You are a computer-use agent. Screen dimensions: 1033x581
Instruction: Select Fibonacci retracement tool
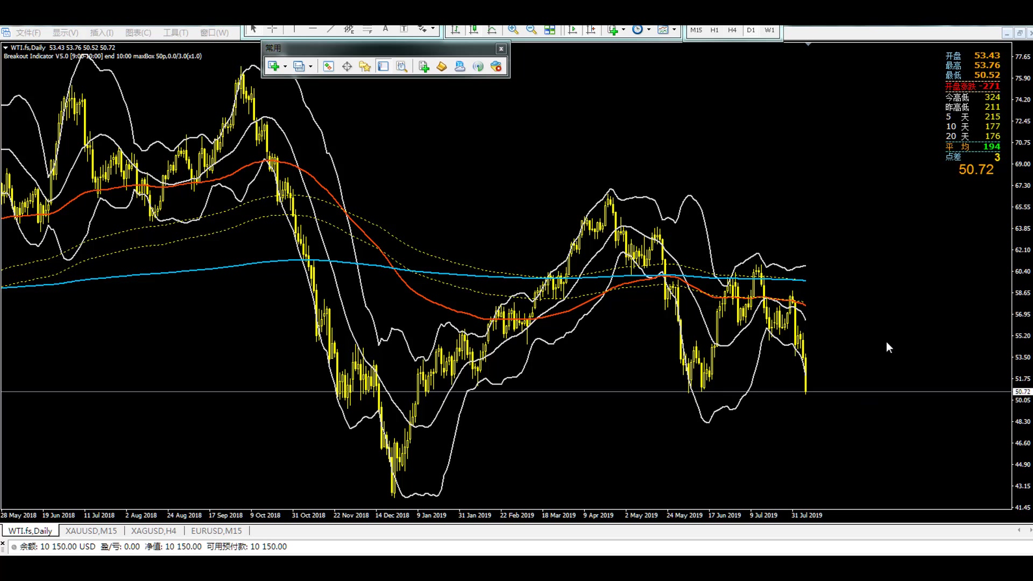(x=367, y=30)
